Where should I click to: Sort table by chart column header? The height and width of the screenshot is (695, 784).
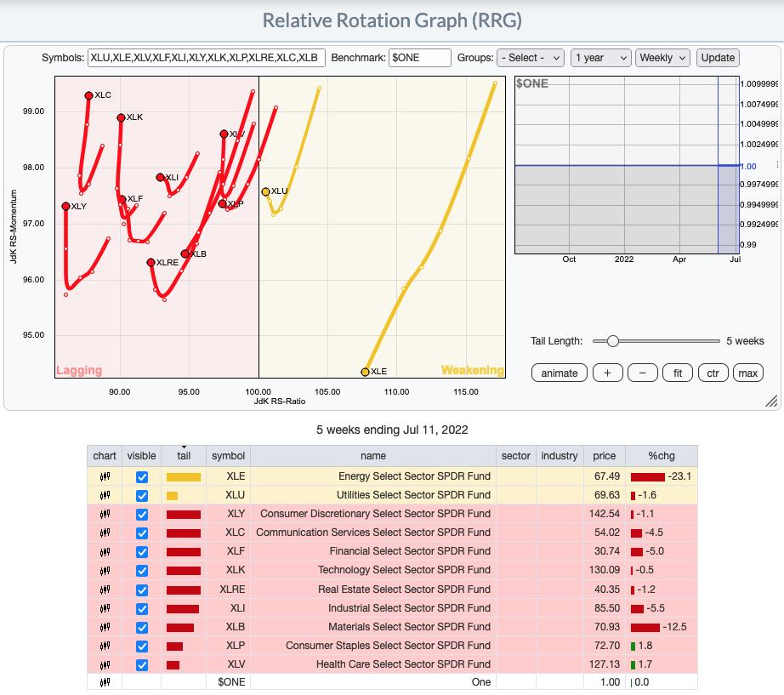click(104, 456)
